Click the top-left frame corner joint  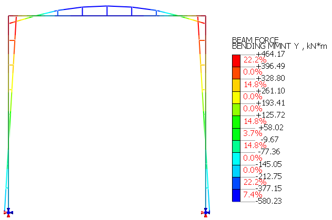click(8, 16)
